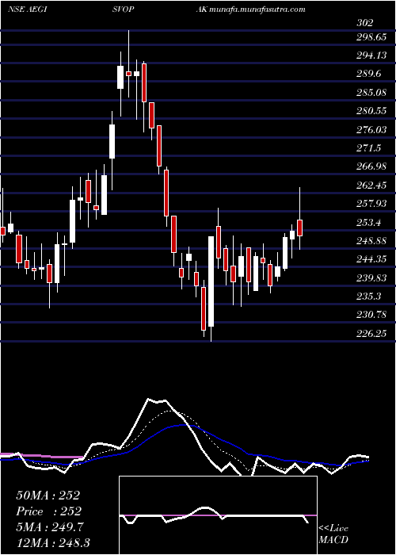Click the 302 price axis label
This screenshot has width=396, height=555.
pyautogui.click(x=365, y=23)
